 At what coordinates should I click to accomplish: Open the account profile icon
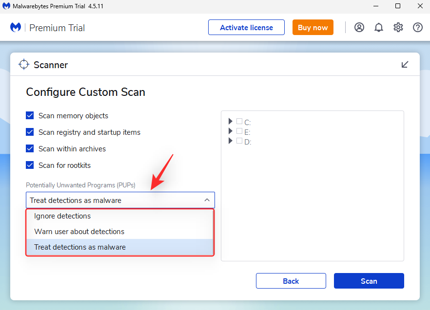[x=359, y=27]
